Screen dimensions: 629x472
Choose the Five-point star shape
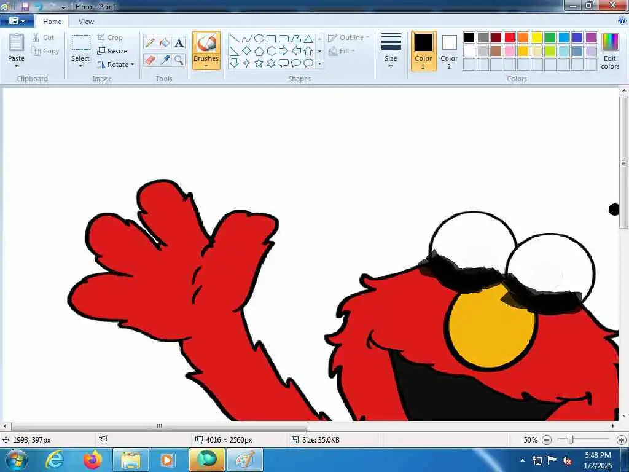point(259,63)
